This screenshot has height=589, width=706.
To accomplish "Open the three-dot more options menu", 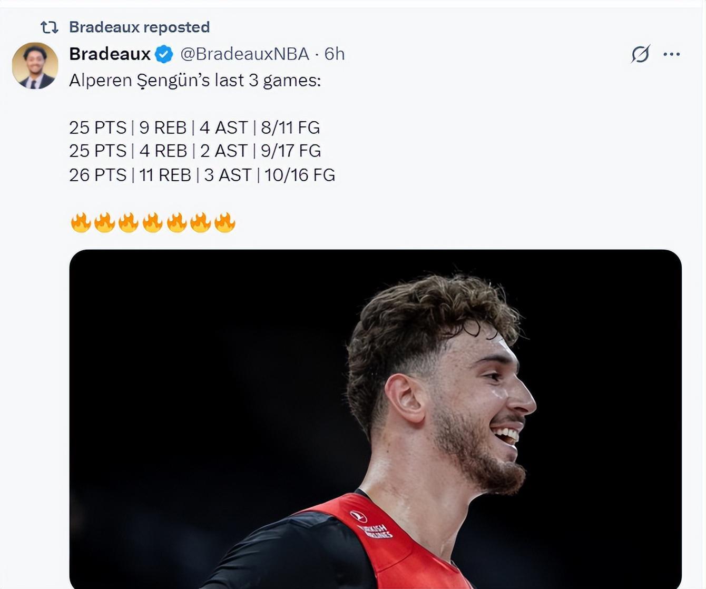I will (x=672, y=54).
